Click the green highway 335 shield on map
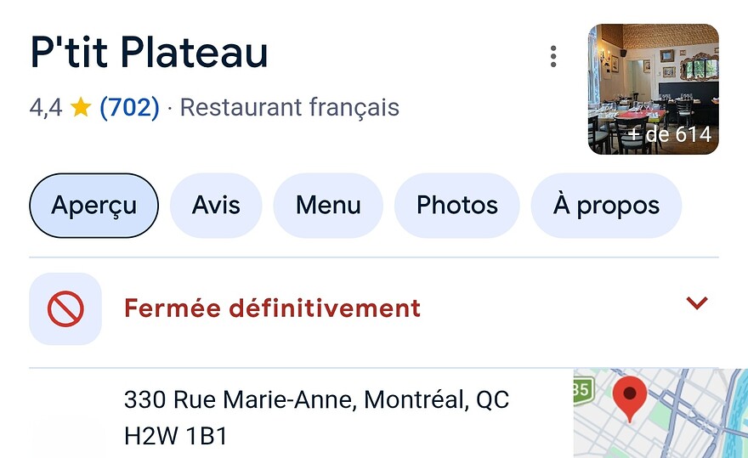This screenshot has width=748, height=458. coord(583,390)
